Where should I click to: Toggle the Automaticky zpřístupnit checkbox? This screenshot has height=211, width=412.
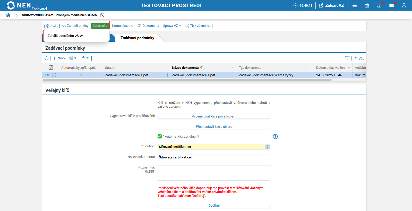[160, 136]
